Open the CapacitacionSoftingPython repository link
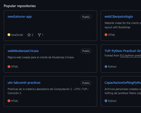The width and height of the screenshot is (141, 113). point(123,83)
